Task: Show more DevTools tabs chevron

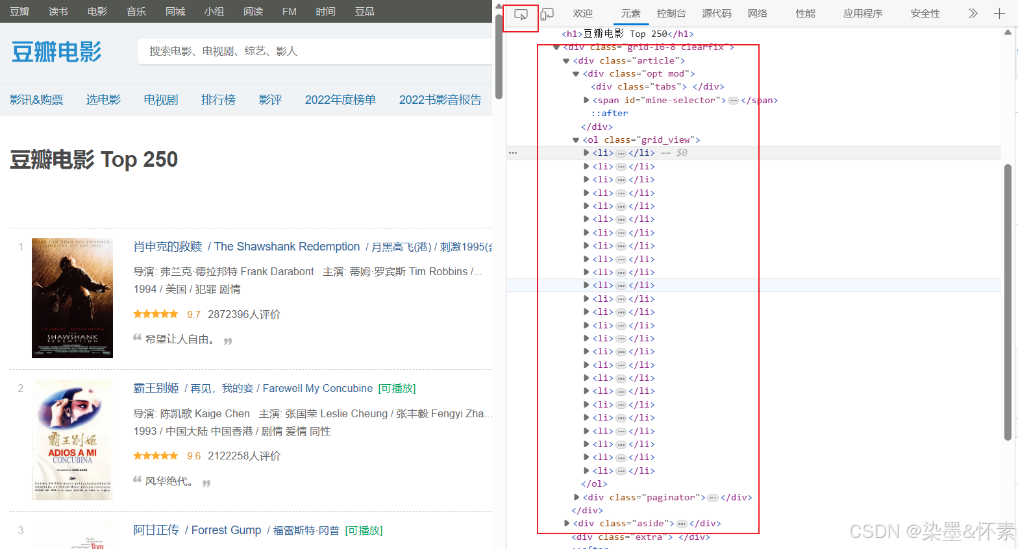Action: pyautogui.click(x=973, y=13)
